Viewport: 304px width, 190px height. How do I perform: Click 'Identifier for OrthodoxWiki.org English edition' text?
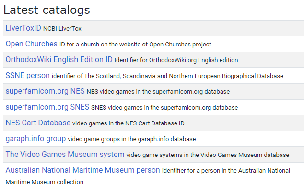(x=176, y=60)
